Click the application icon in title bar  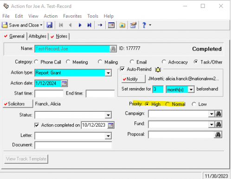click(6, 6)
